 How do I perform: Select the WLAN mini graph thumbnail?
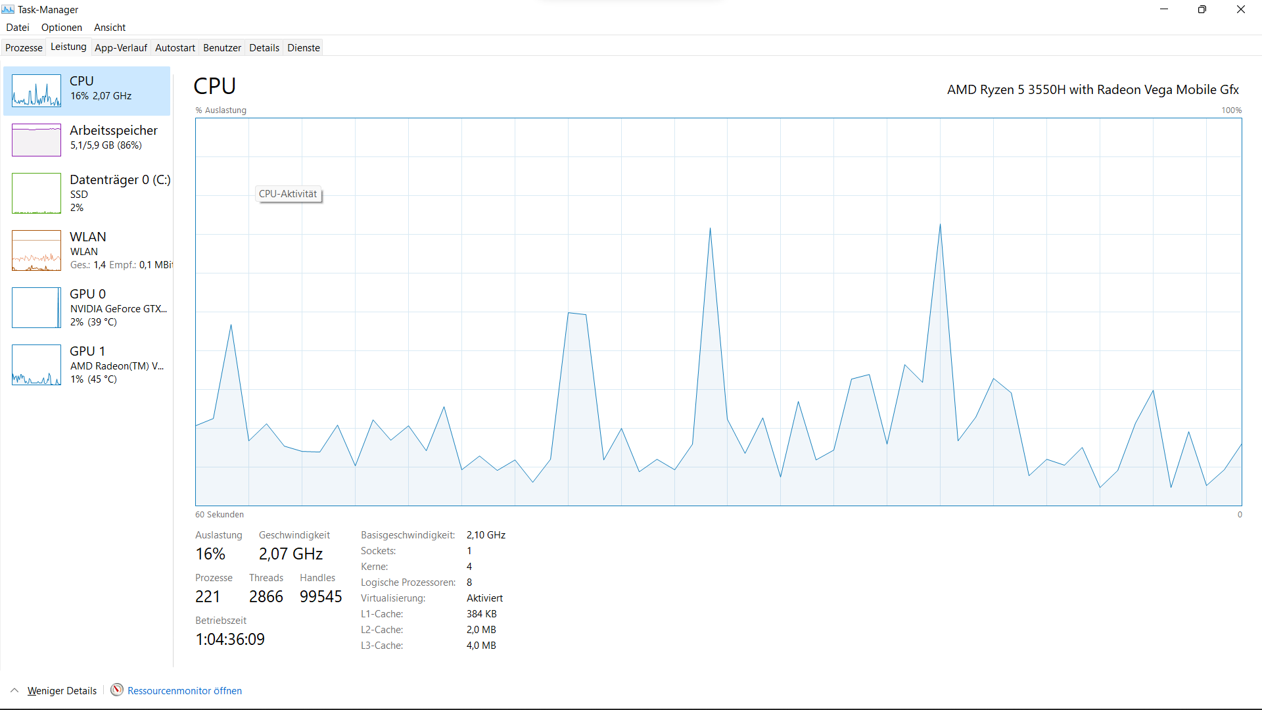[x=36, y=250]
